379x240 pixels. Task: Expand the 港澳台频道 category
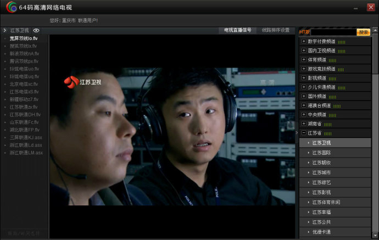304,105
